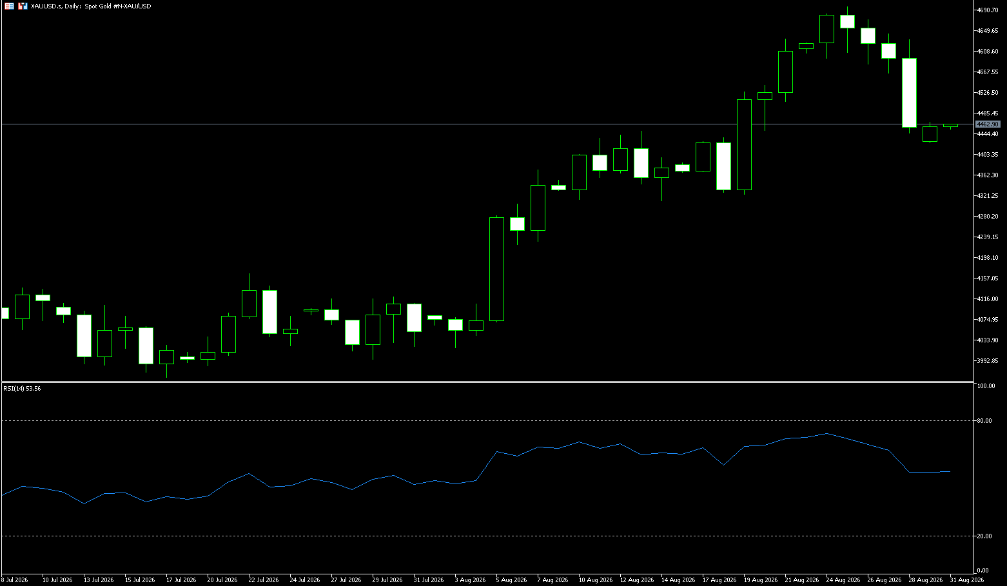Click the 4239.15 price axis value
1007x586 pixels.
coord(988,237)
